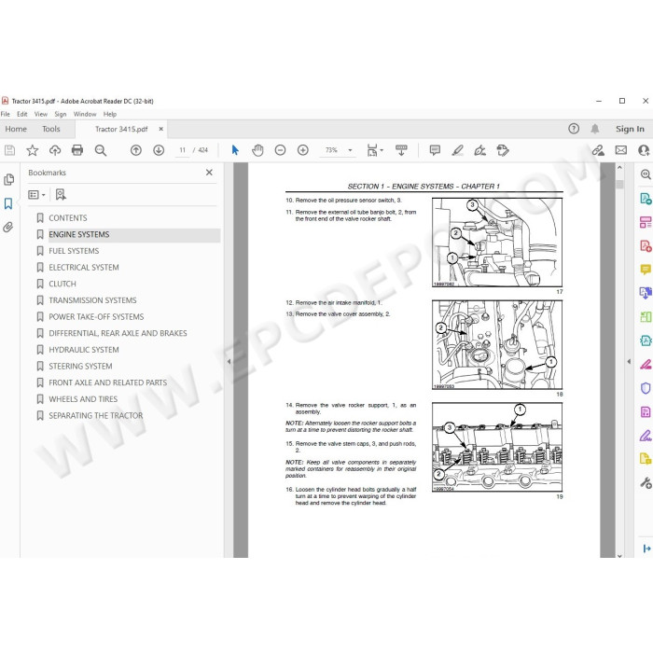Open HYDRAULIC SYSTEM bookmark
The width and height of the screenshot is (653, 653).
84,350
